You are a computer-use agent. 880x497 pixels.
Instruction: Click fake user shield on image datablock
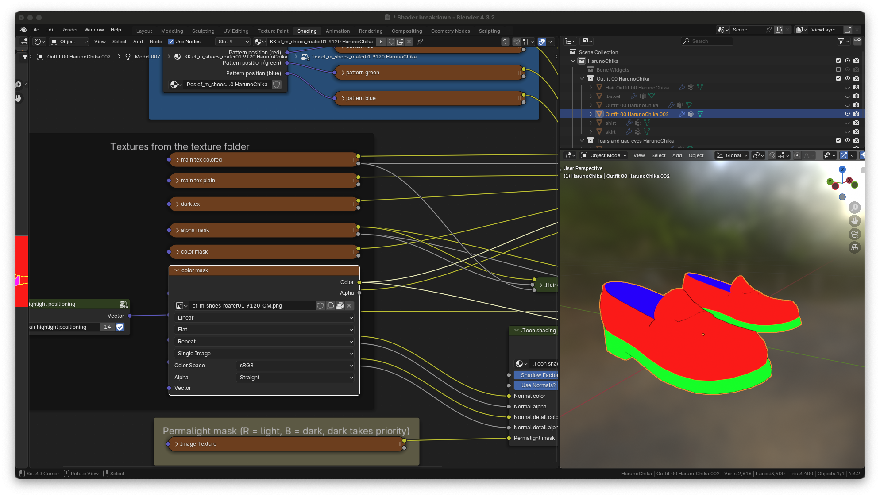320,306
